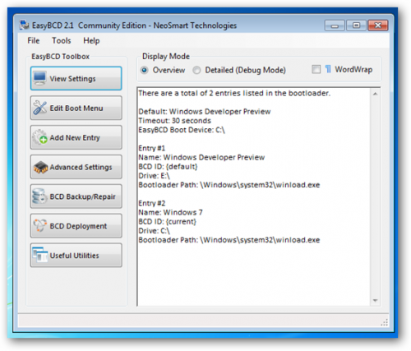This screenshot has height=351, width=411.
Task: Click the blue pilcrow WordWrap icon
Action: [328, 69]
